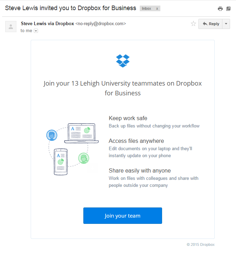
Task: Click the 'Share easily with anyone' heading
Action: (140, 170)
